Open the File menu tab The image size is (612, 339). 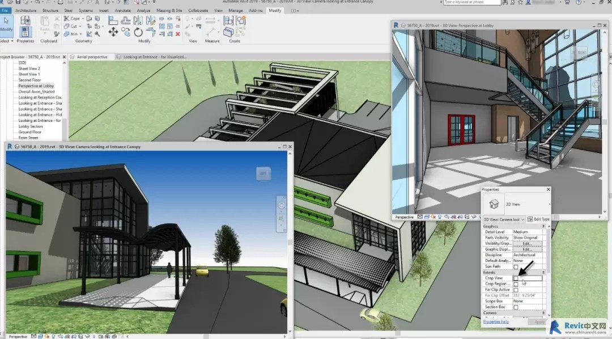(x=5, y=11)
